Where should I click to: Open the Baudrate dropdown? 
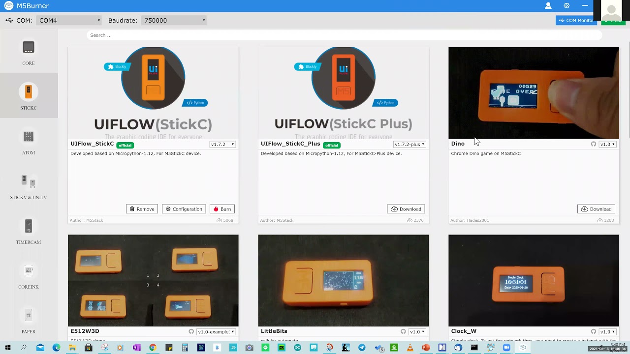174,20
